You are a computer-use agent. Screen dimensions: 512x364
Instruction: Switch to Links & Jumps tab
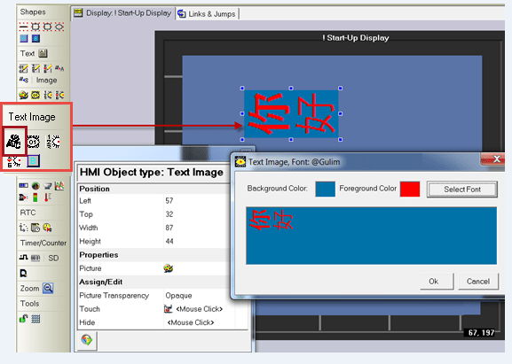pyautogui.click(x=207, y=13)
